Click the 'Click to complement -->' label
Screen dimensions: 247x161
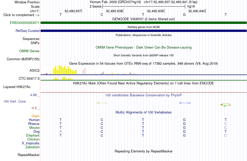(21, 15)
